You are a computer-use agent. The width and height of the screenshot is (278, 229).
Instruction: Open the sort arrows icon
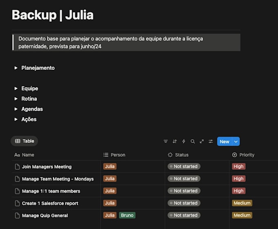175,141
